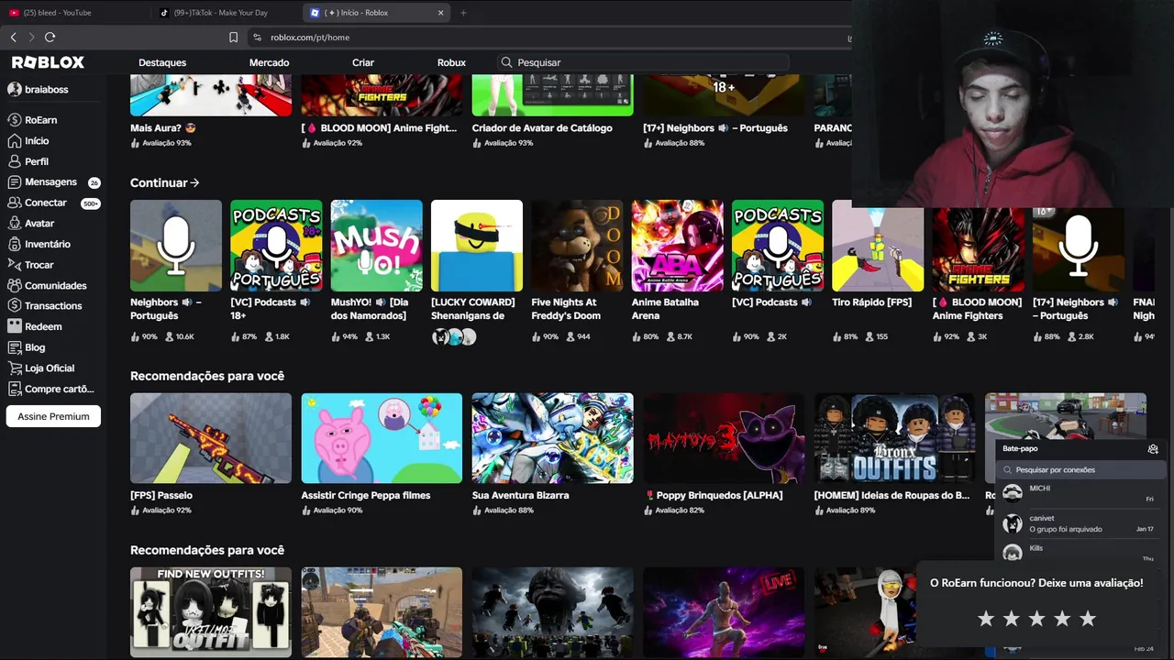Viewport: 1174px width, 660px height.
Task: Open MICHI chat conversation
Action: [x=1080, y=493]
